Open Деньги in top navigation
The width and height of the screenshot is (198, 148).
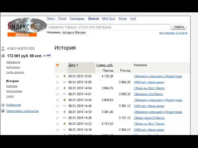click(x=93, y=18)
